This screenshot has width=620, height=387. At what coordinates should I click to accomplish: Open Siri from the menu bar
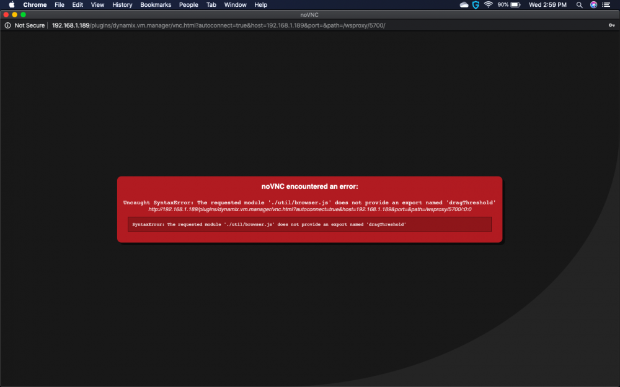593,5
